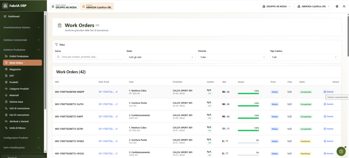The height and width of the screenshot is (158, 349).
Task: Open external link icon for WO D4IPF order
Action: point(117,116)
